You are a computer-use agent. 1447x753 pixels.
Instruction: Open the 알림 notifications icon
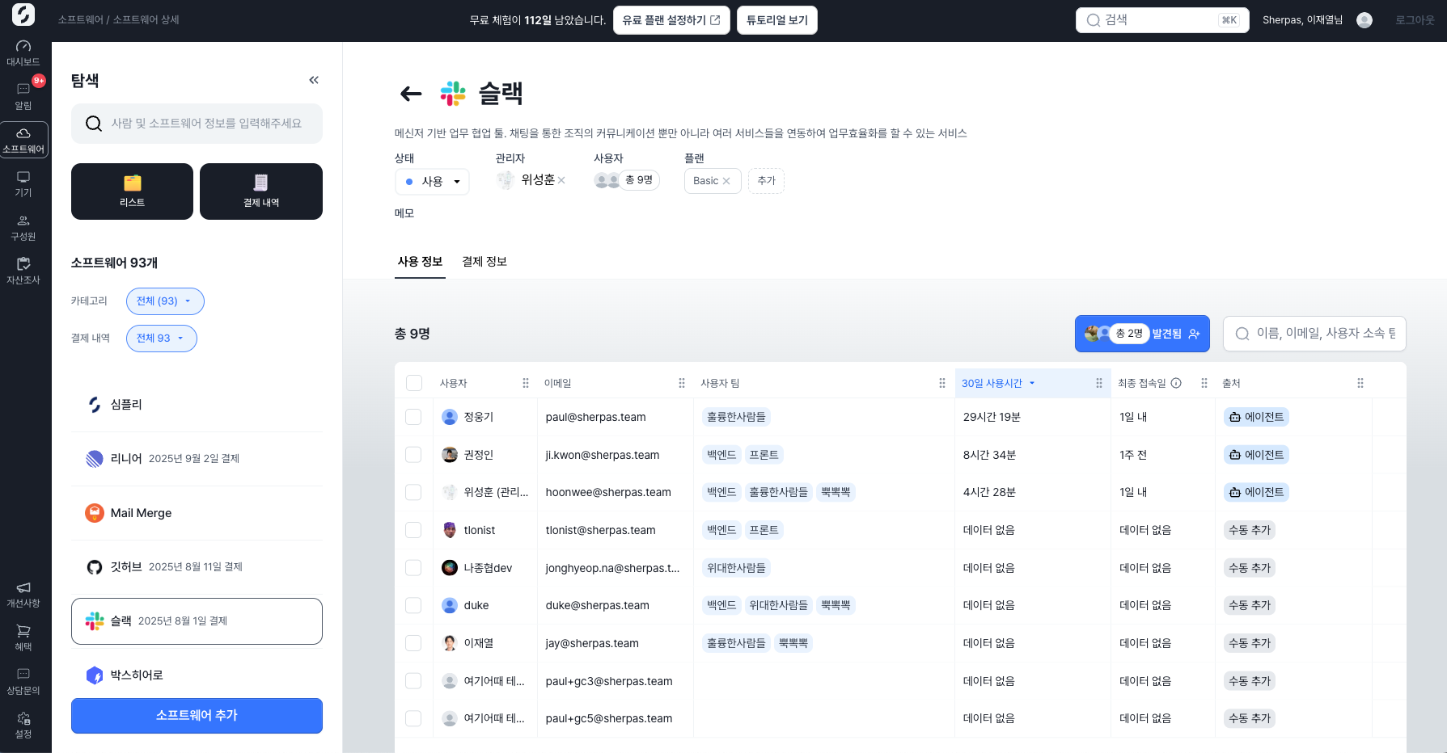coord(23,96)
